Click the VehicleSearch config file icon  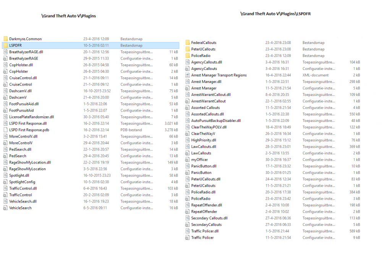(5, 208)
